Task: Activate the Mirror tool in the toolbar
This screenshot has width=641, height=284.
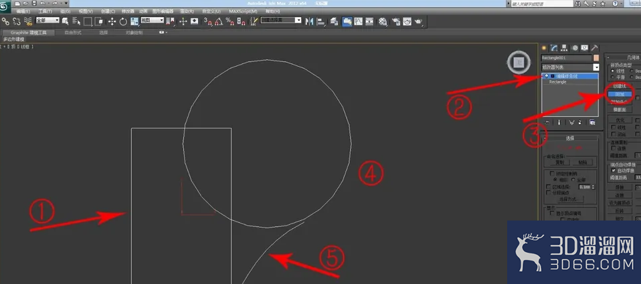Action: 310,21
